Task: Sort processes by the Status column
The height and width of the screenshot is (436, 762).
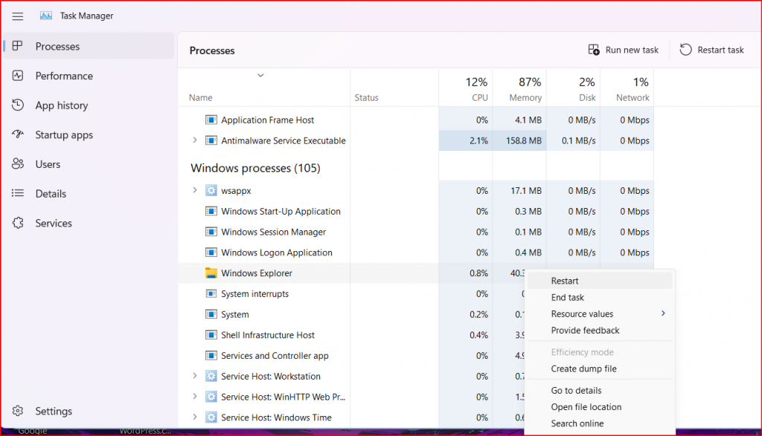Action: pyautogui.click(x=366, y=97)
